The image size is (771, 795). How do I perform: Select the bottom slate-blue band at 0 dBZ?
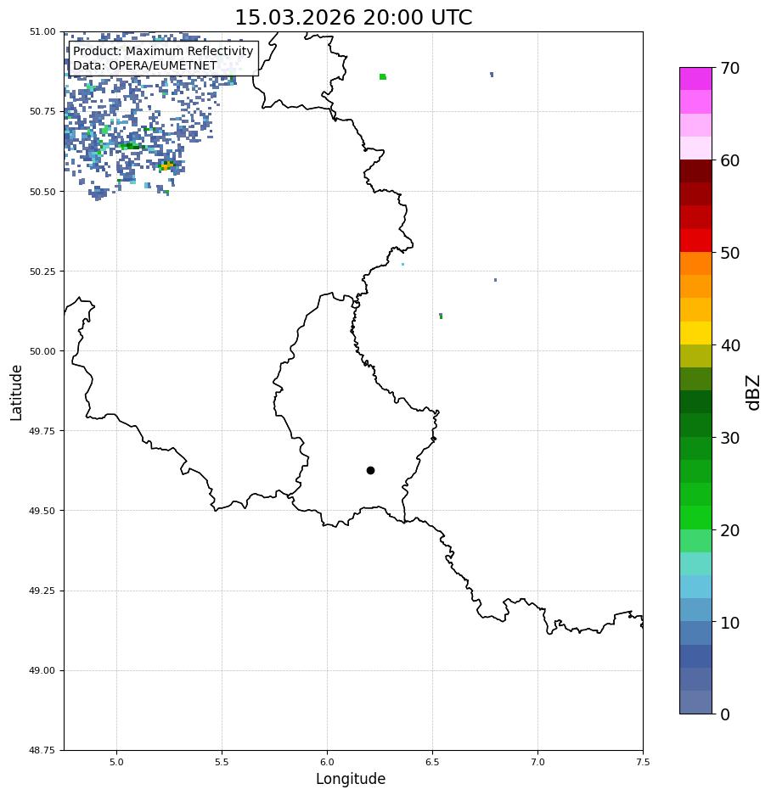[696, 703]
